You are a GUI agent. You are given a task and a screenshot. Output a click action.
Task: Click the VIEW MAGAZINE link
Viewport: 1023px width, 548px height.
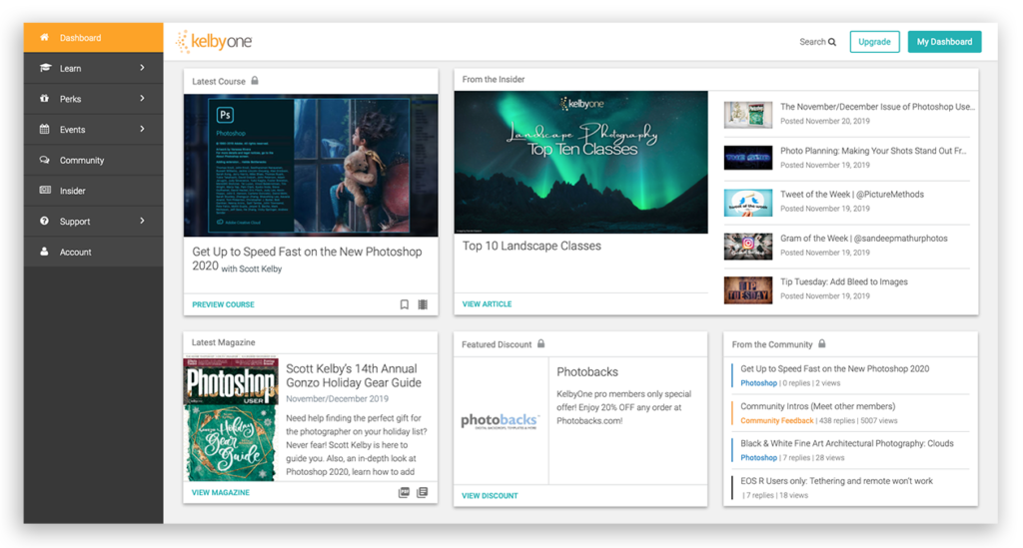click(221, 493)
